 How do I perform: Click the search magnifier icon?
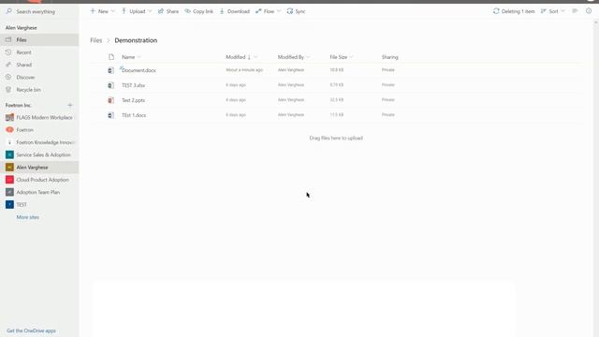point(8,11)
